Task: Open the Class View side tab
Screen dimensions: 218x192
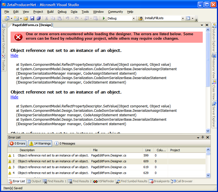Action: coord(214,90)
